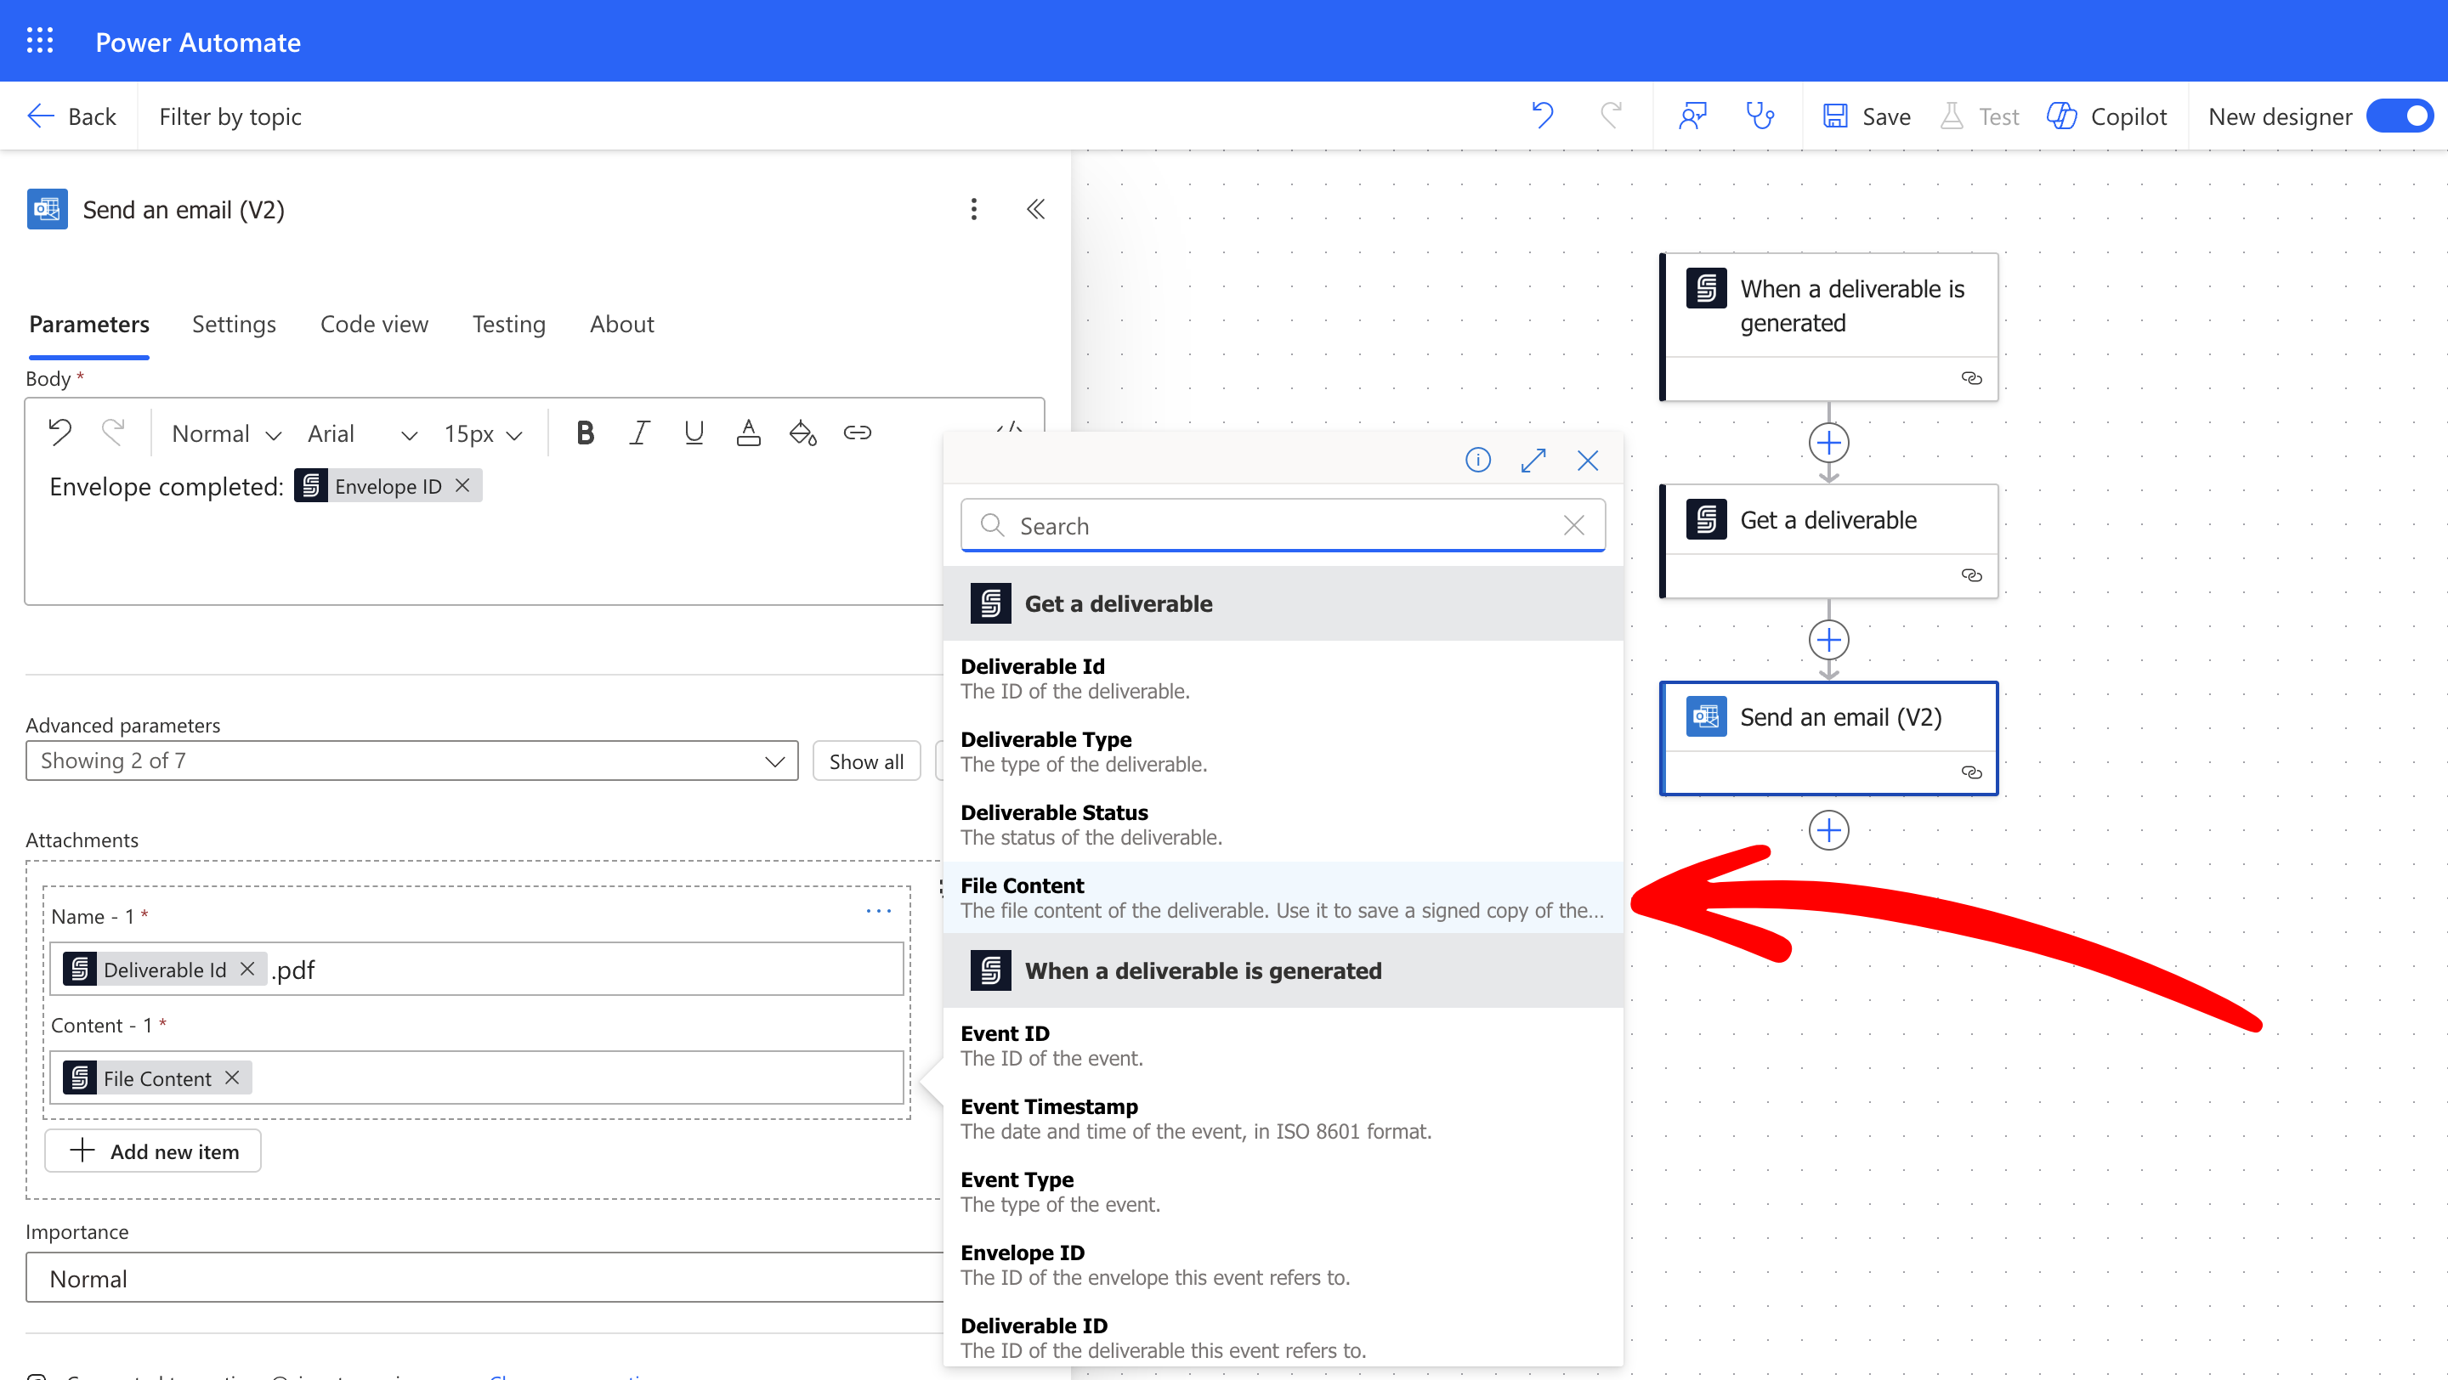Remove the File Content token

tap(232, 1078)
